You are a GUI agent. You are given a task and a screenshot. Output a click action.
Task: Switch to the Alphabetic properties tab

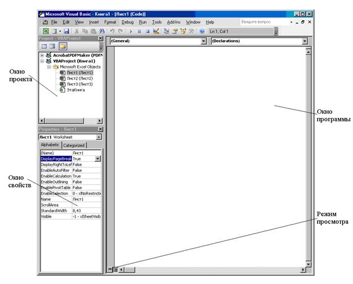pyautogui.click(x=50, y=145)
